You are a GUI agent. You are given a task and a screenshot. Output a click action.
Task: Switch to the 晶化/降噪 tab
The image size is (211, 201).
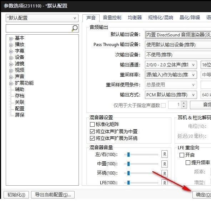pos(190,17)
